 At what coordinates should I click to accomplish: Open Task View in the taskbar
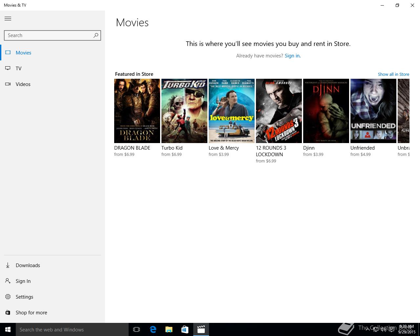point(136,329)
